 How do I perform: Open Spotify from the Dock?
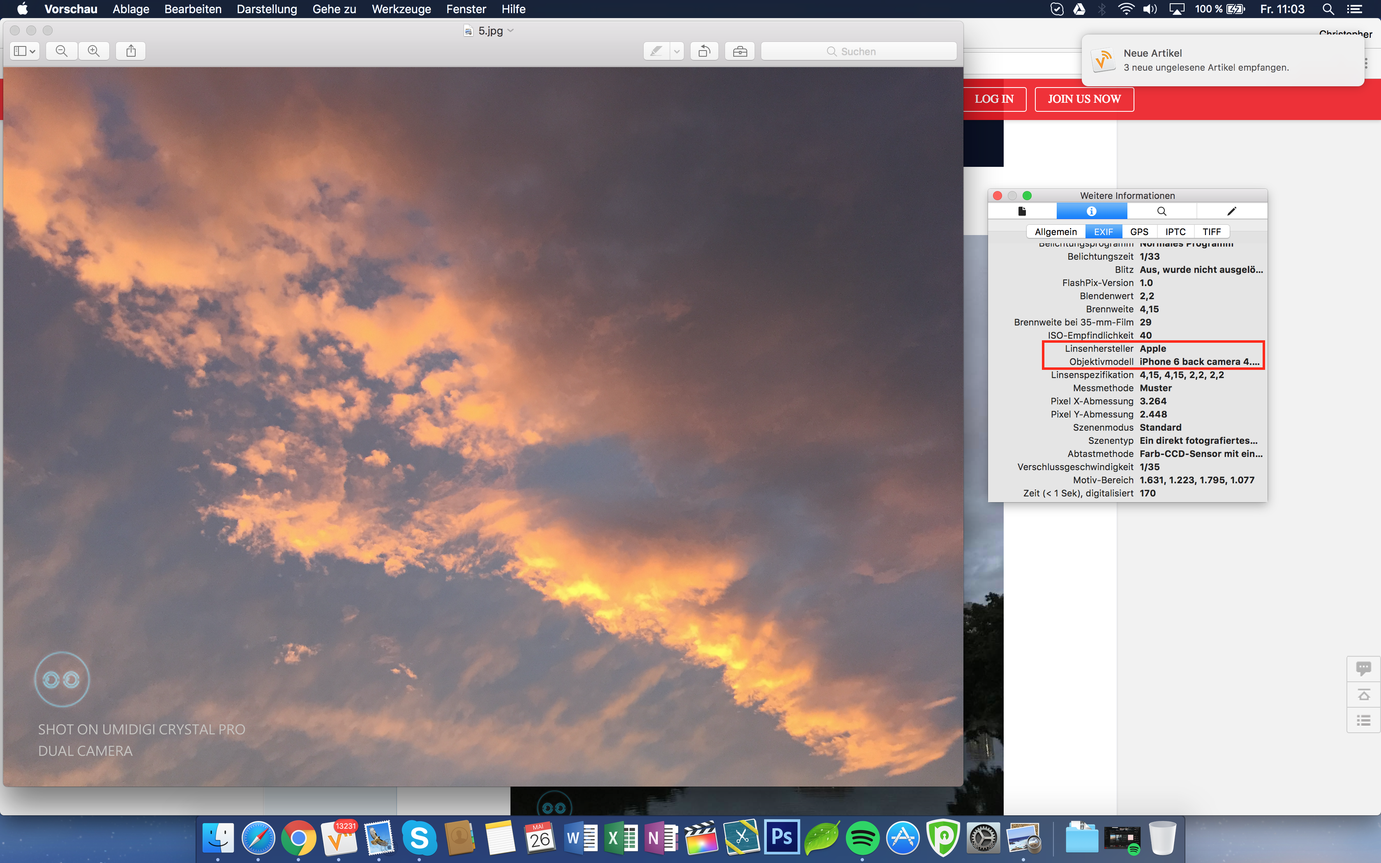click(x=862, y=838)
